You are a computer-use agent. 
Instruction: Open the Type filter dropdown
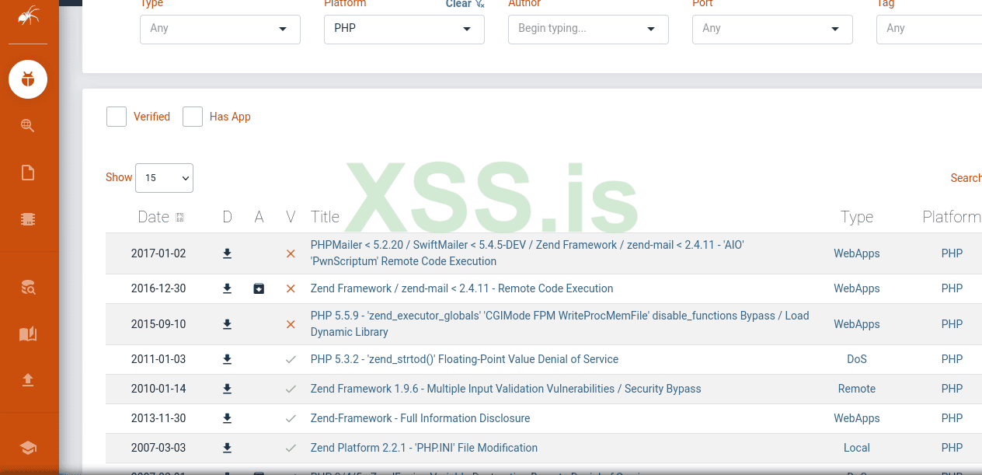click(x=220, y=29)
